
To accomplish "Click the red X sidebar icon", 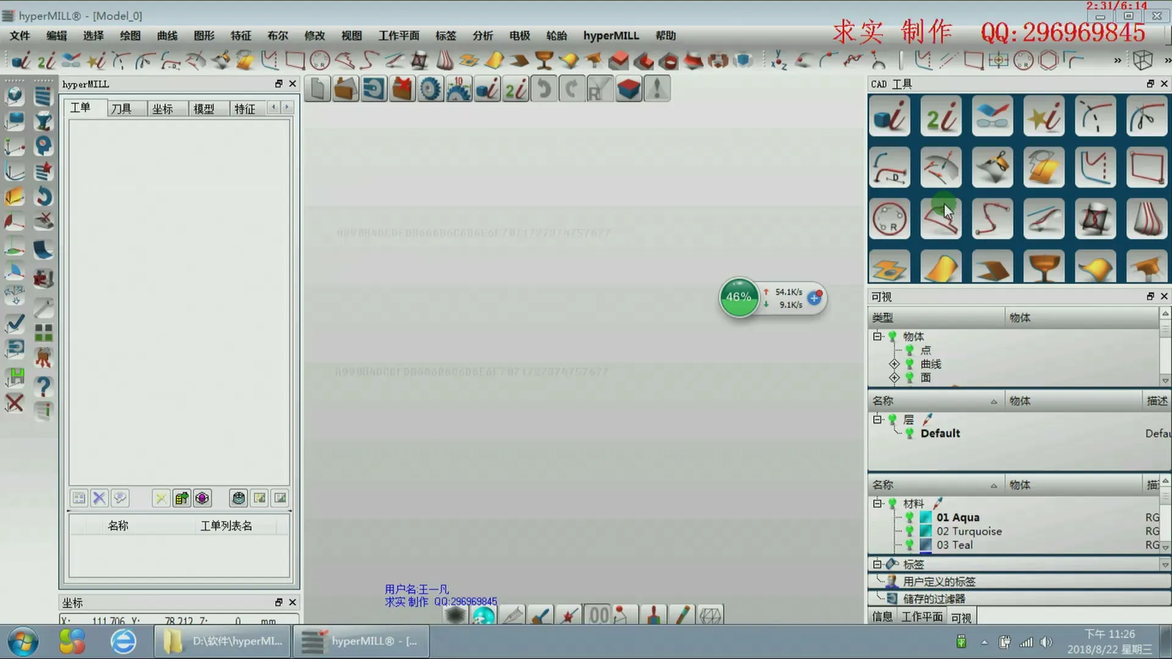I will click(15, 403).
